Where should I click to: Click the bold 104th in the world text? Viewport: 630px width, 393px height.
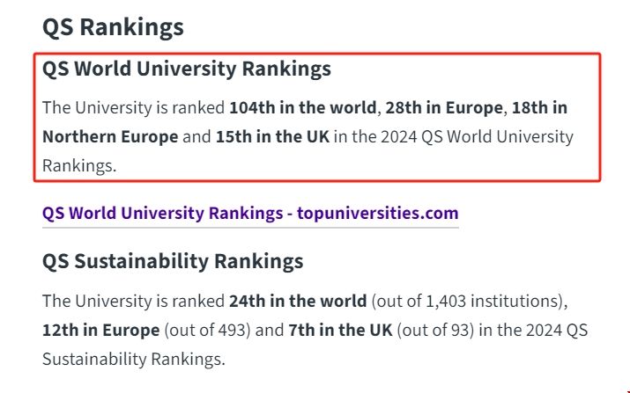tap(303, 108)
